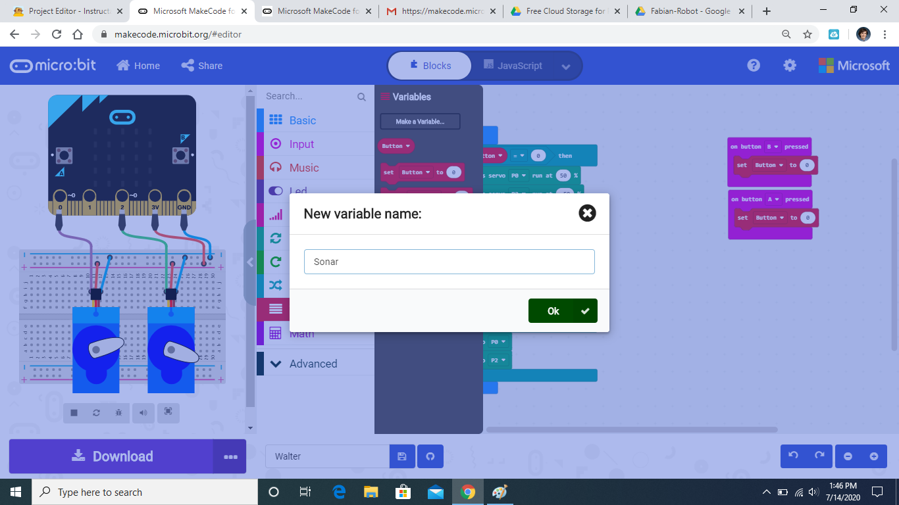Open Button variable dropdown under button A block
This screenshot has height=505, width=899.
769,218
